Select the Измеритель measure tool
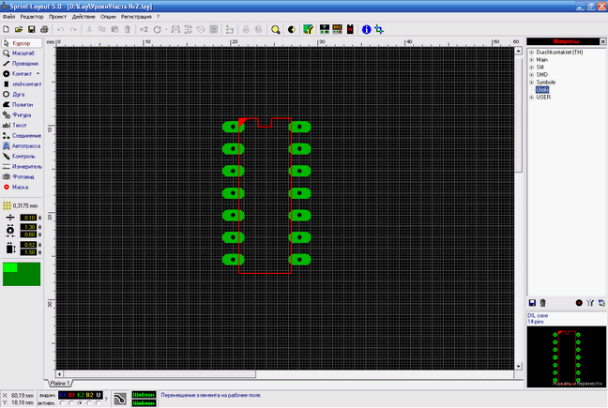608x408 pixels. (22, 167)
